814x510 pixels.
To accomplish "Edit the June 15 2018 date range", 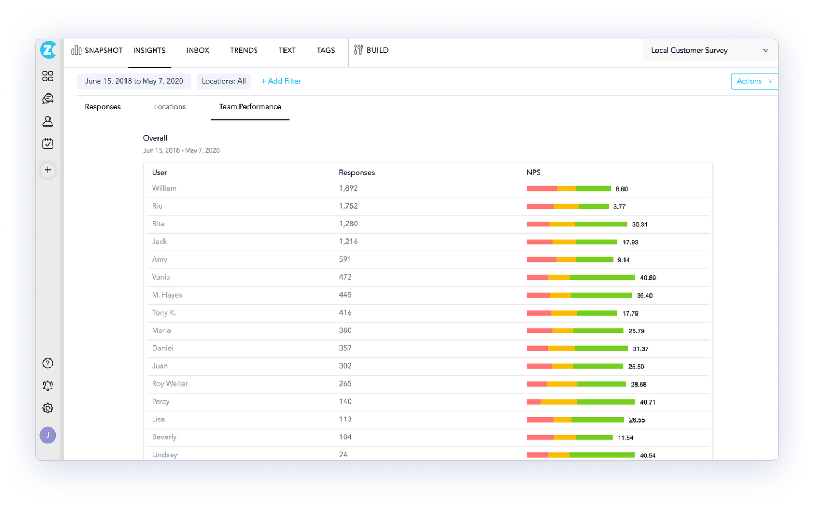I will pyautogui.click(x=134, y=81).
